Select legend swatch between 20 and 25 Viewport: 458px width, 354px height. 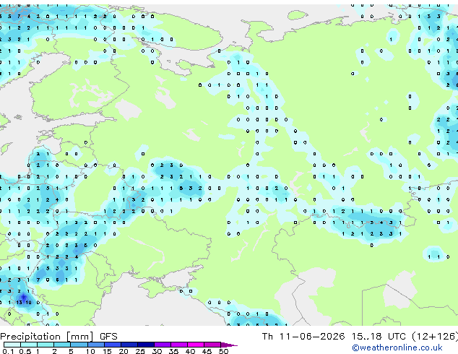[129, 345]
